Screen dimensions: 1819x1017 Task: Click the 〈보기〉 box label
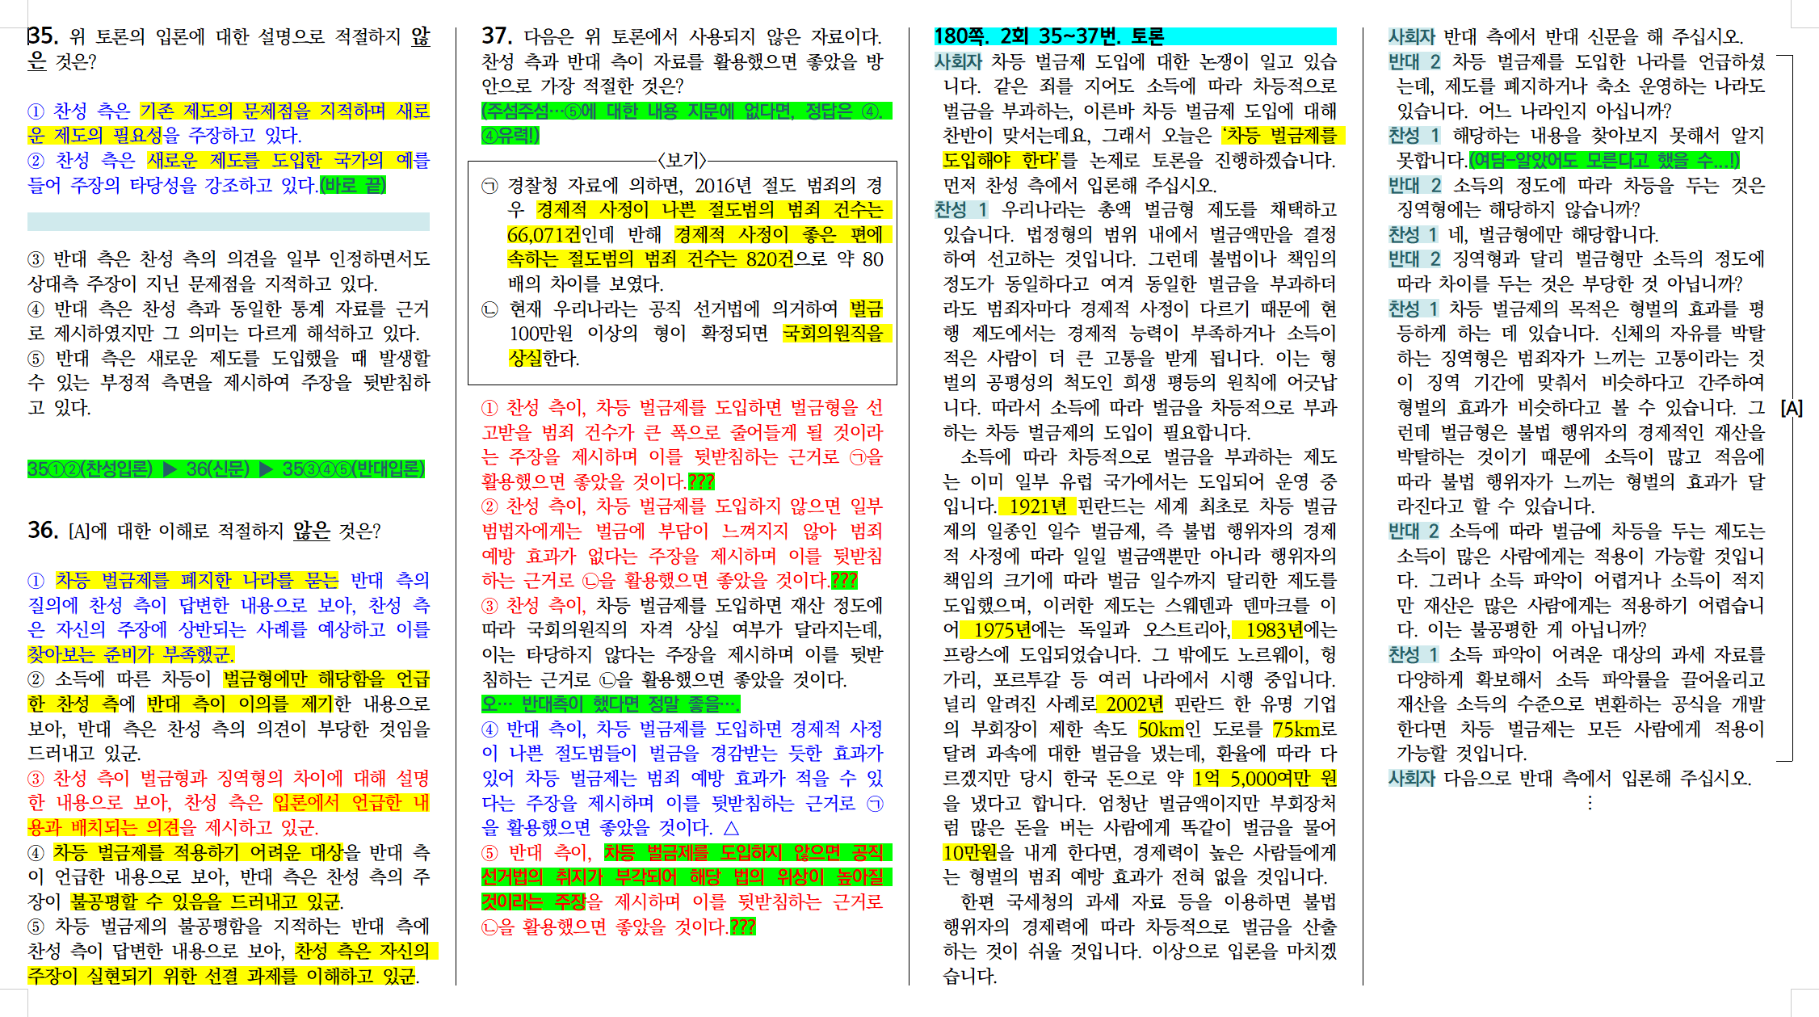(682, 160)
